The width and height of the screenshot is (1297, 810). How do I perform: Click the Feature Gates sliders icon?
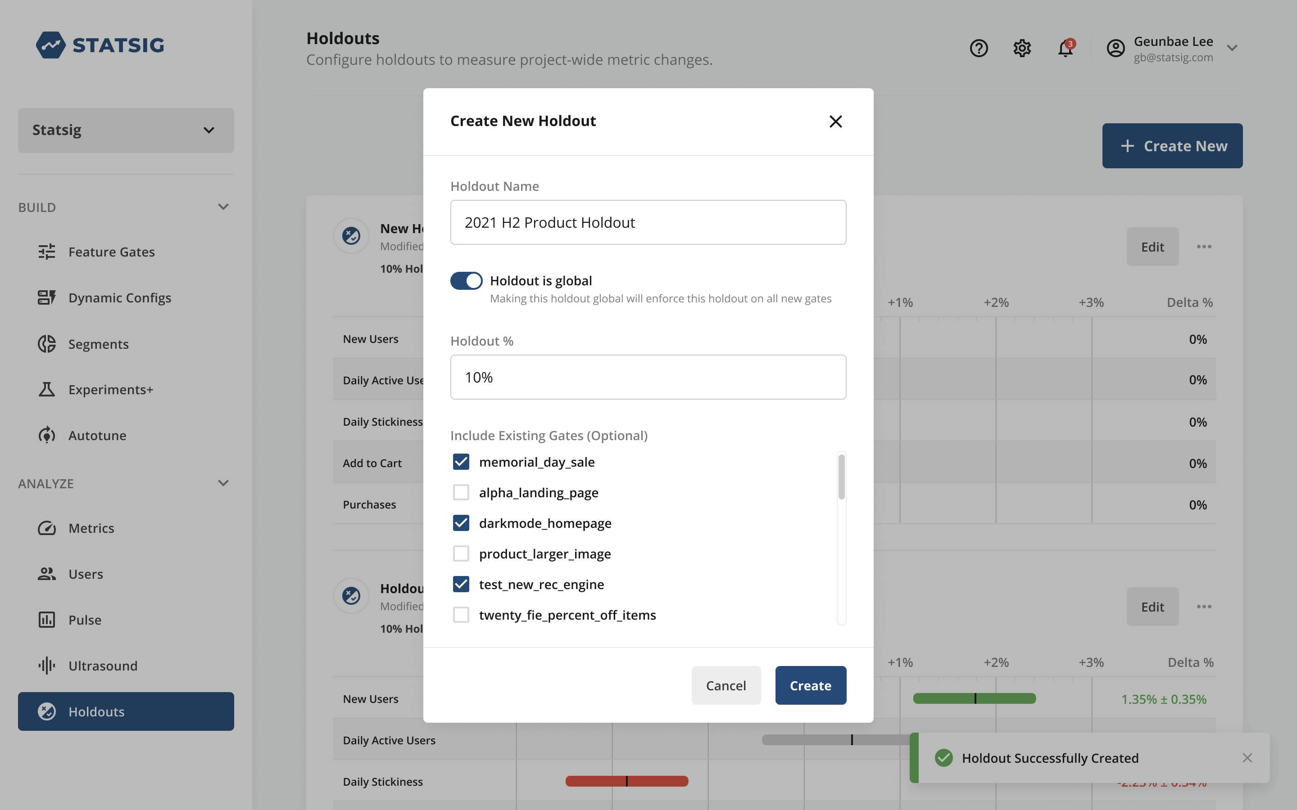(x=47, y=252)
